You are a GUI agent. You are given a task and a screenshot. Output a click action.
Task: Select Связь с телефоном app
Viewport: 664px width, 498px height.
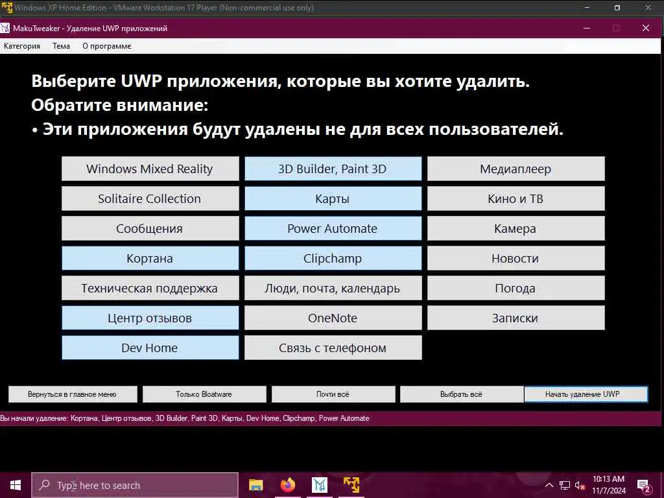click(x=333, y=348)
